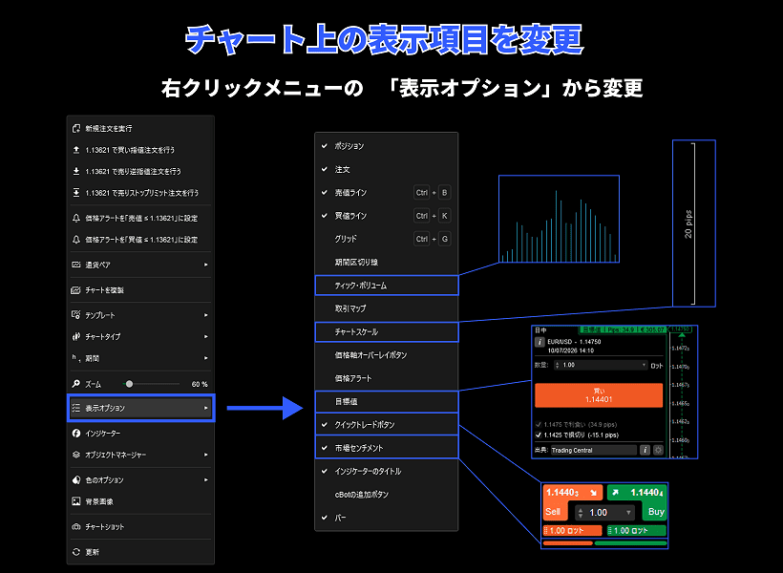This screenshot has width=783, height=573.
Task: Expand the テンプレート submenu arrow
Action: point(205,315)
